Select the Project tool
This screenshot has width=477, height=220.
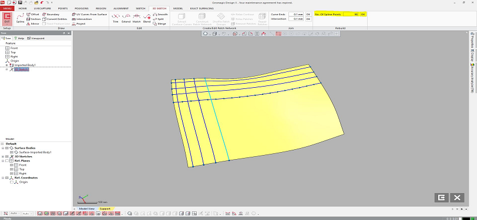tap(79, 23)
